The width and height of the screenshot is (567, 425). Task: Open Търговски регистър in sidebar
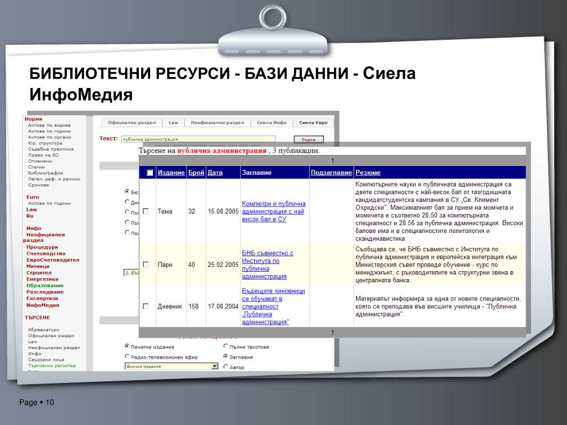click(52, 365)
